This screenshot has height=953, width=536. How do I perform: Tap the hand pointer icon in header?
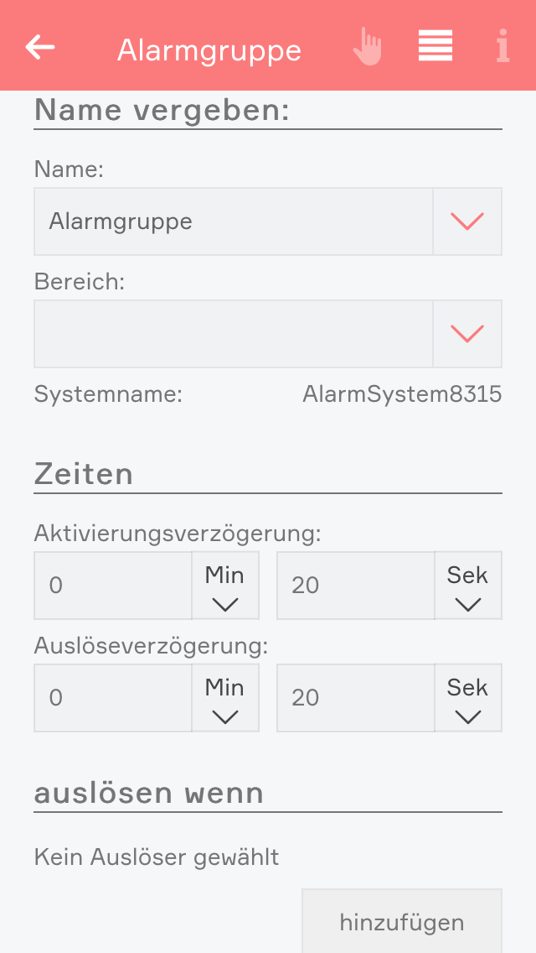click(367, 47)
